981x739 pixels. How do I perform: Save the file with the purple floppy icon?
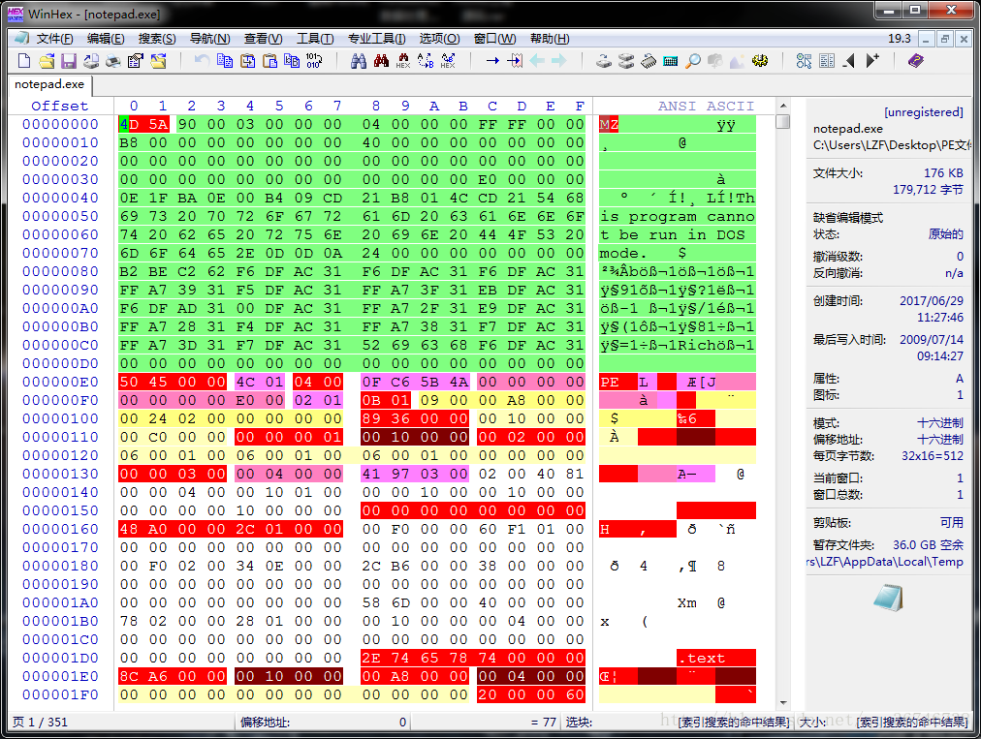click(x=68, y=61)
